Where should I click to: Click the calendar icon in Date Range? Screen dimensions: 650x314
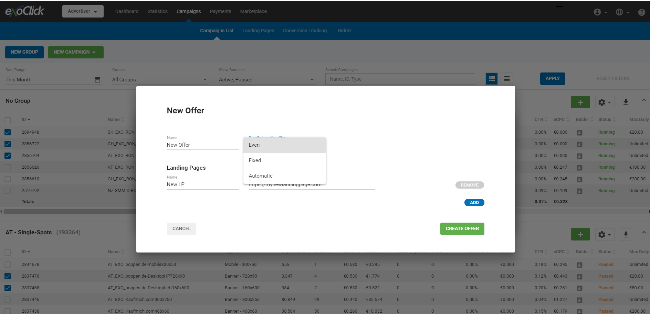click(x=97, y=80)
